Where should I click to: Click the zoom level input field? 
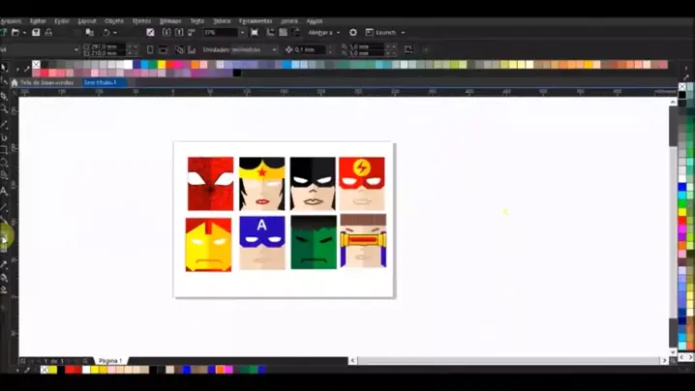(x=221, y=32)
